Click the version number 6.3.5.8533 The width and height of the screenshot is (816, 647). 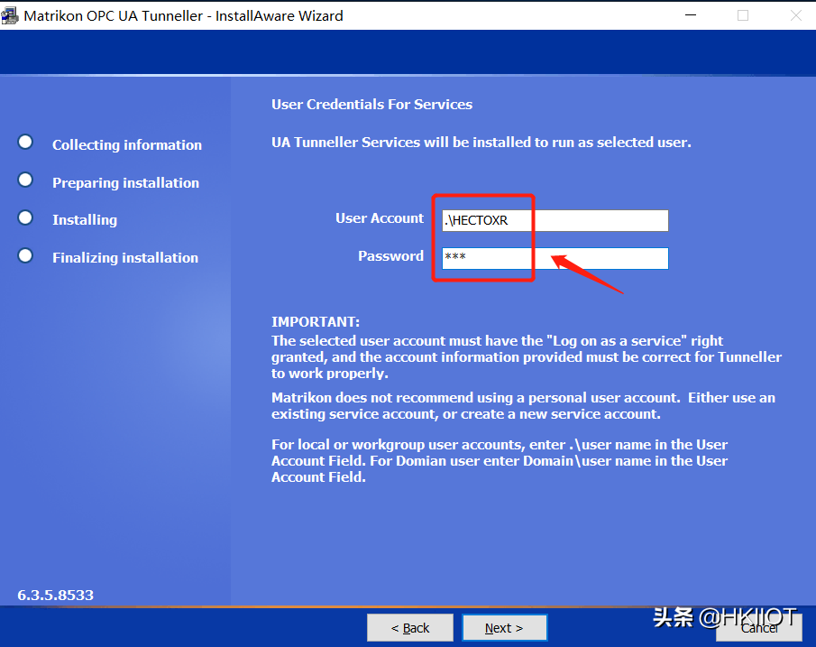coord(56,596)
